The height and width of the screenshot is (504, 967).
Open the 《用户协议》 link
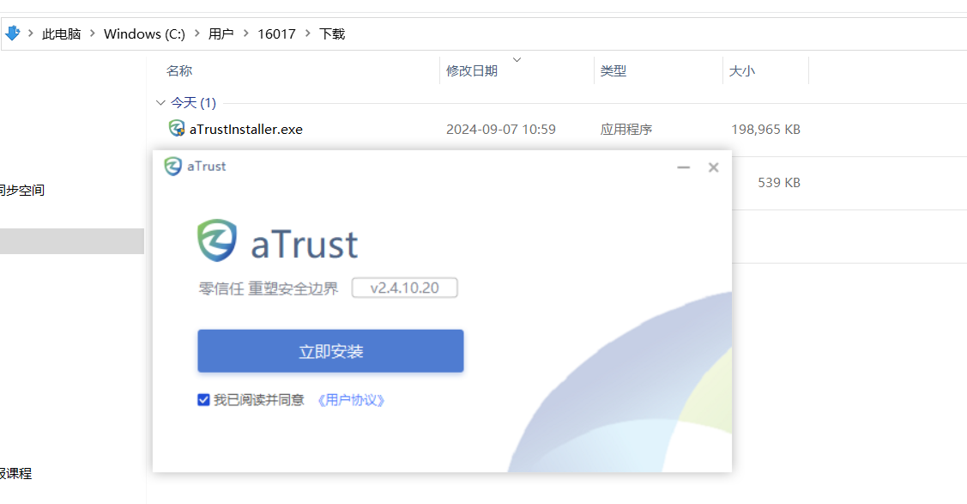351,400
